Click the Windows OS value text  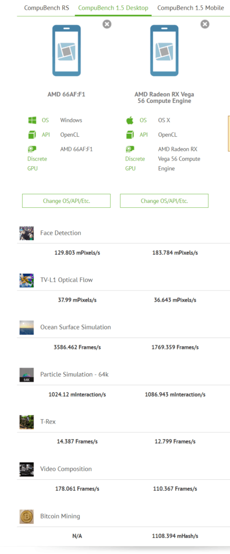pos(71,120)
